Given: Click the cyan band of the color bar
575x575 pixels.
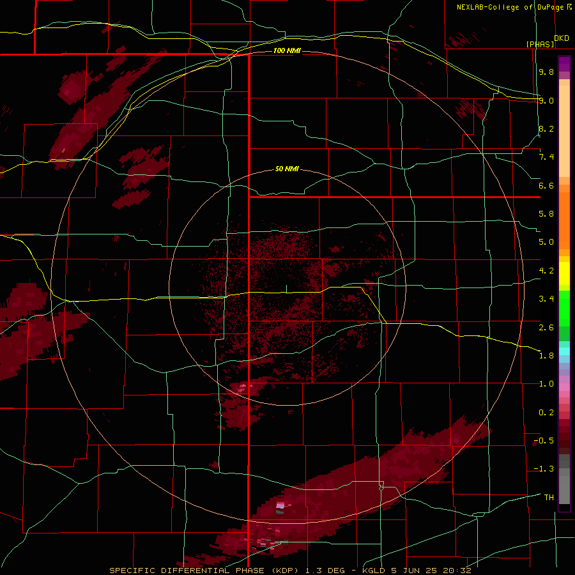Looking at the screenshot, I should coord(564,351).
